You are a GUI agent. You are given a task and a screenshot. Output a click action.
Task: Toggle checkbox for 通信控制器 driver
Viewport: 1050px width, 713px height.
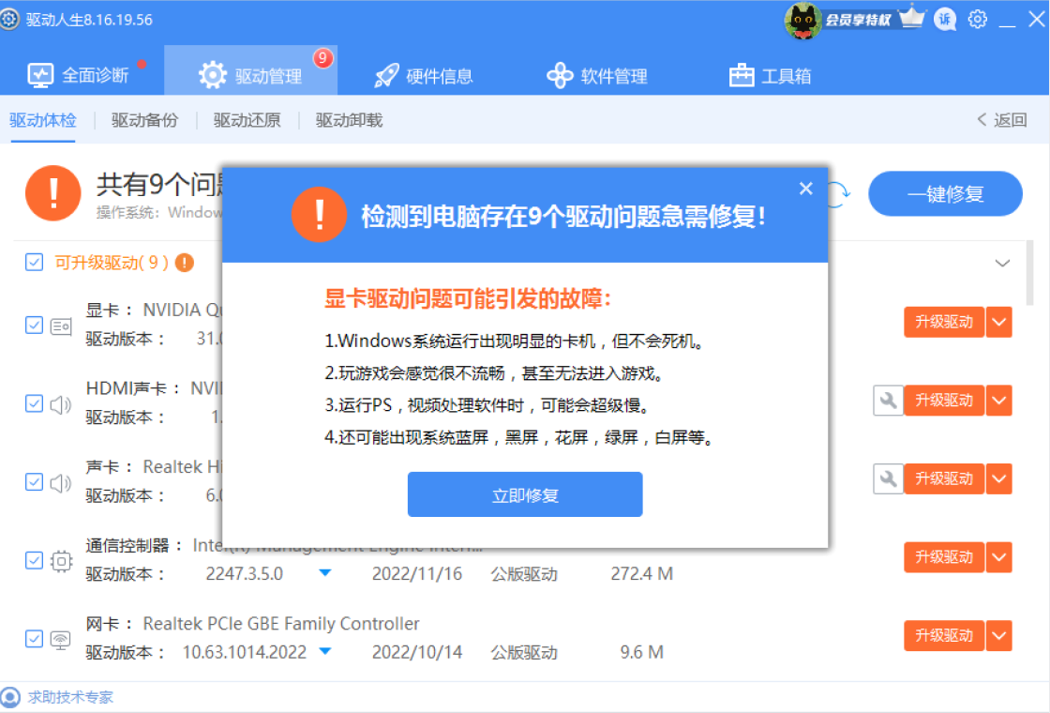pos(35,560)
